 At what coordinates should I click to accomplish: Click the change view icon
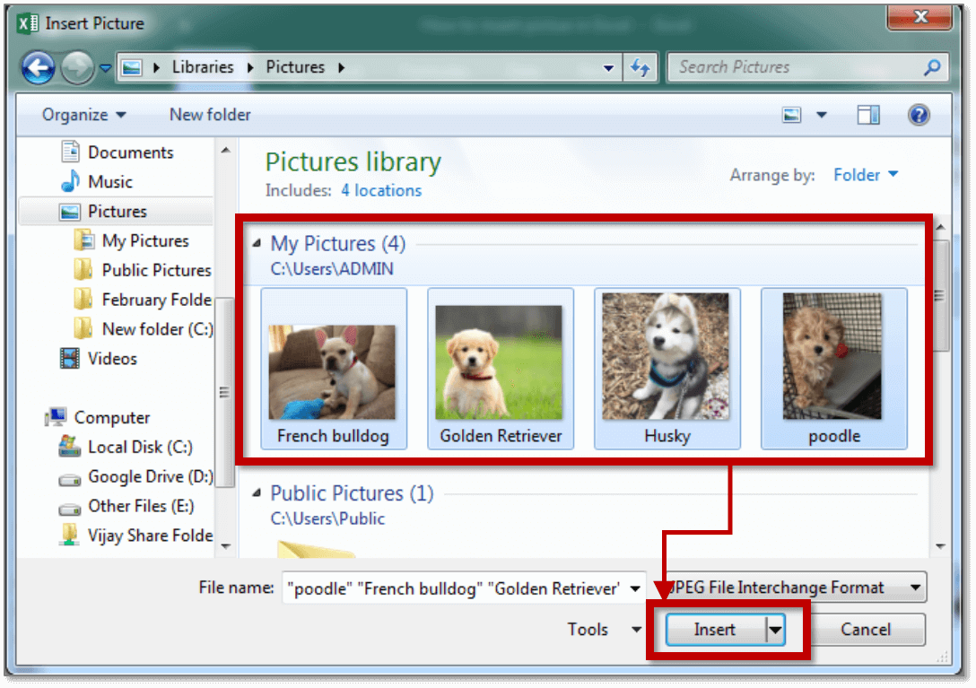coord(791,115)
